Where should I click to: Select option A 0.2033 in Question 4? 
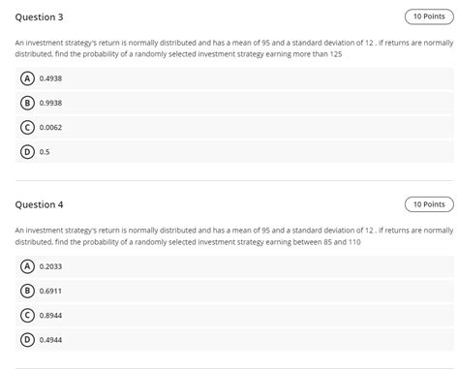(x=234, y=266)
